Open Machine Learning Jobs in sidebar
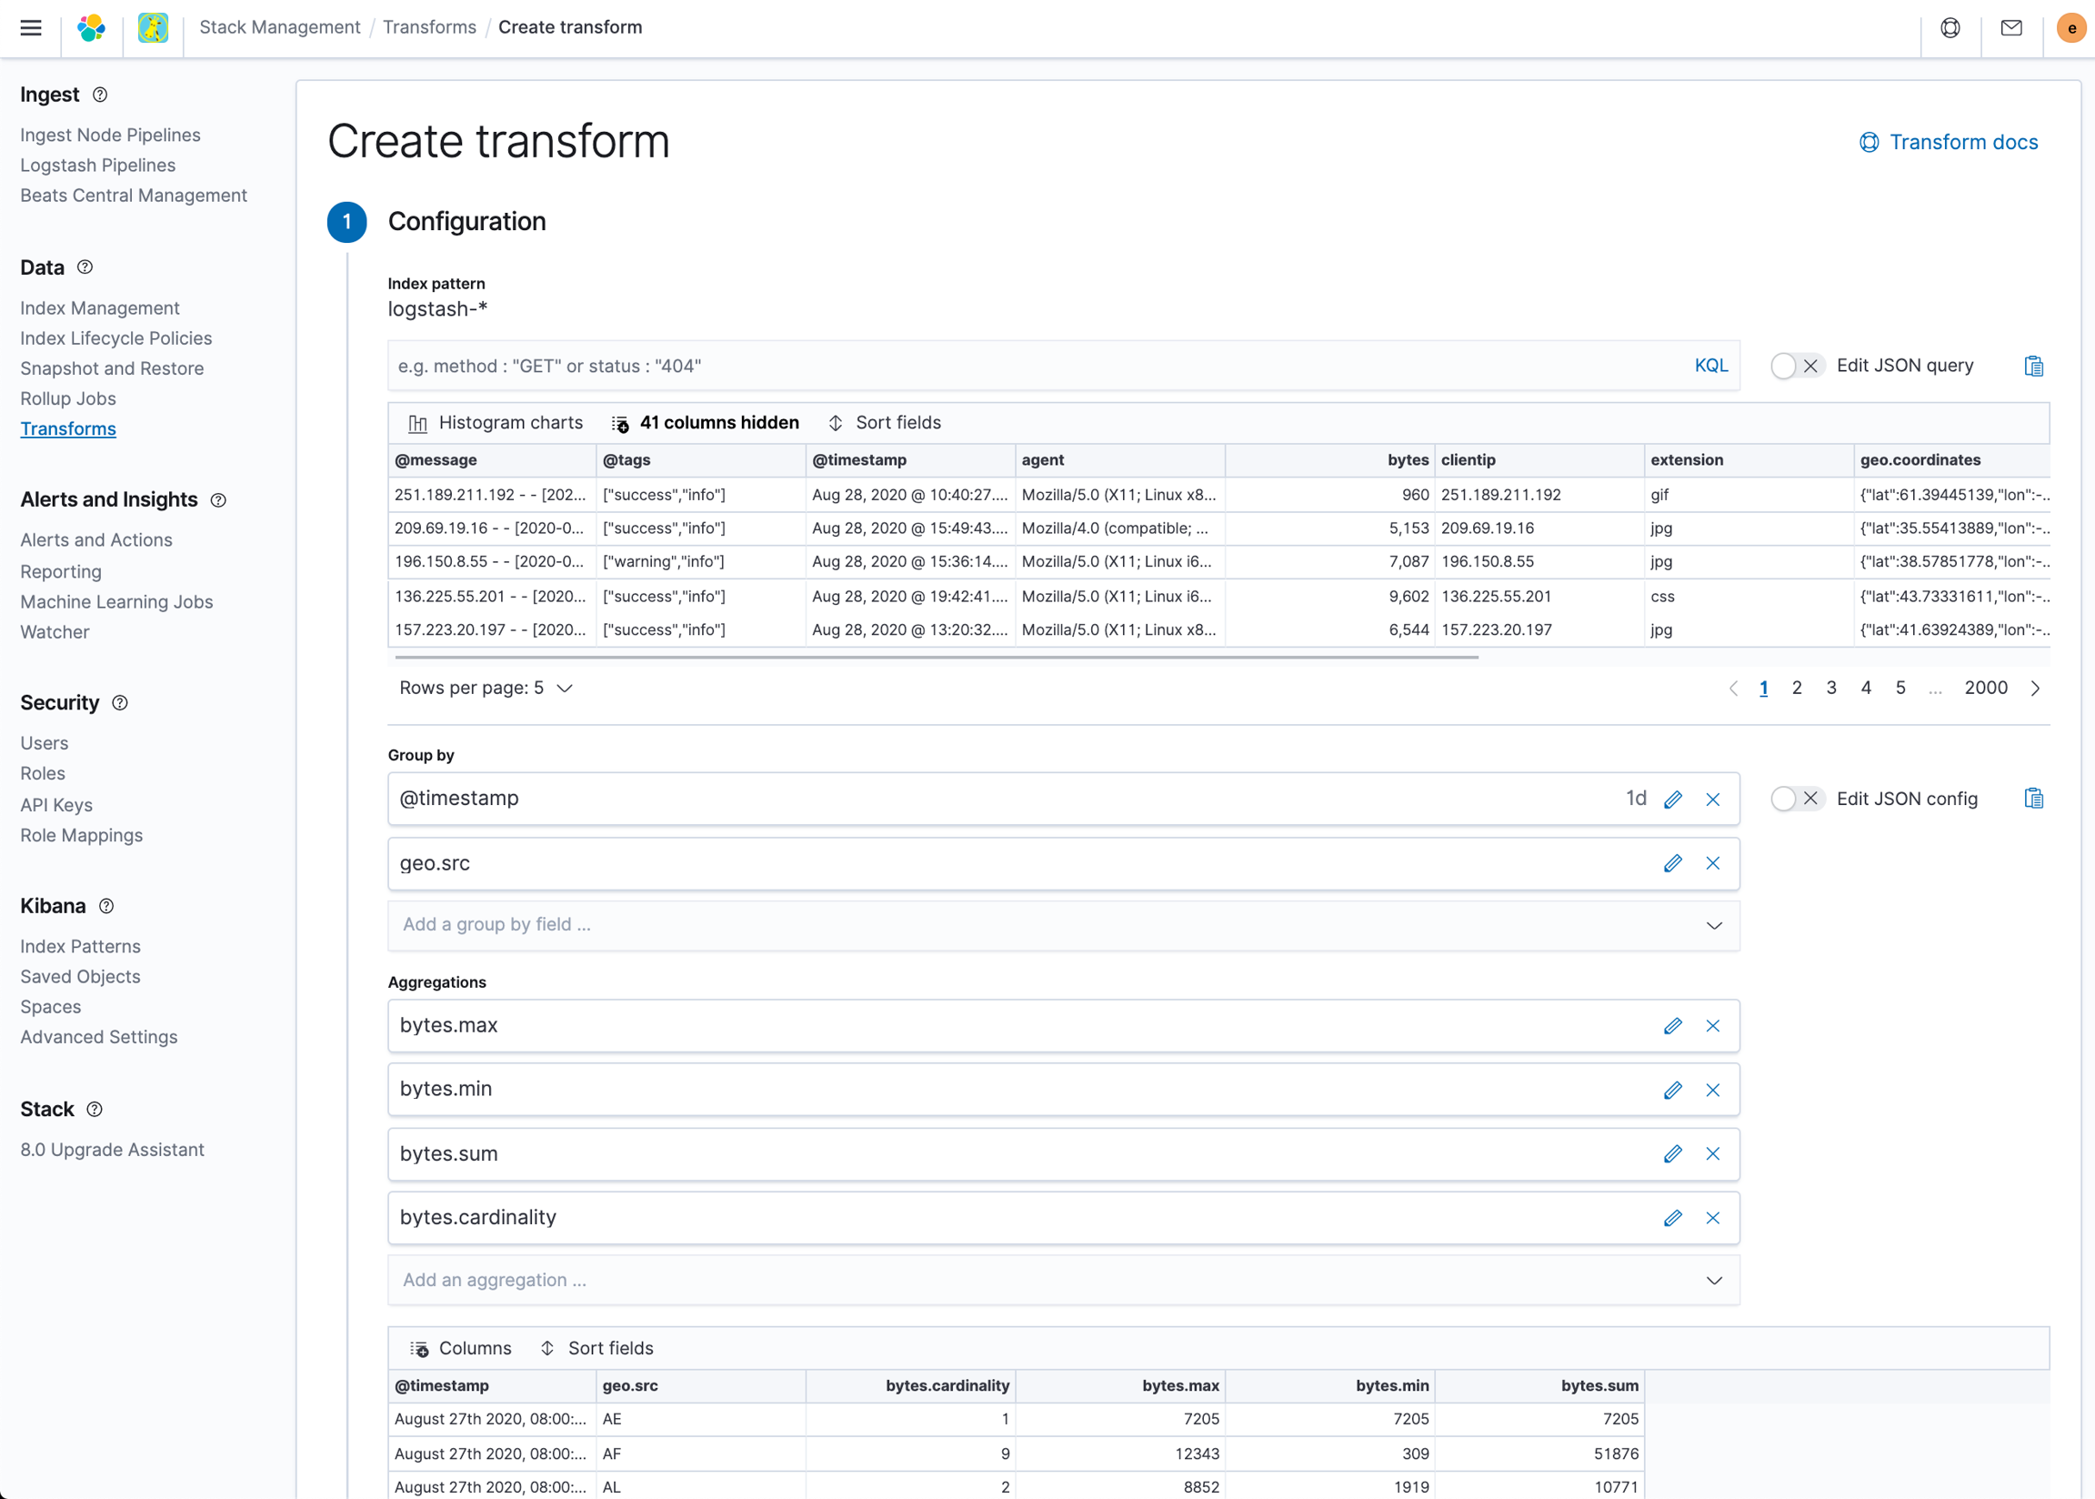 (116, 602)
